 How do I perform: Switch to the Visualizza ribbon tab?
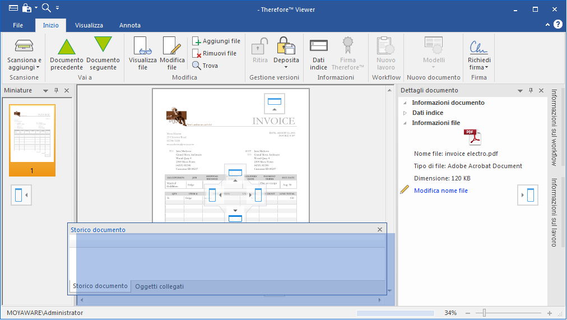click(89, 25)
